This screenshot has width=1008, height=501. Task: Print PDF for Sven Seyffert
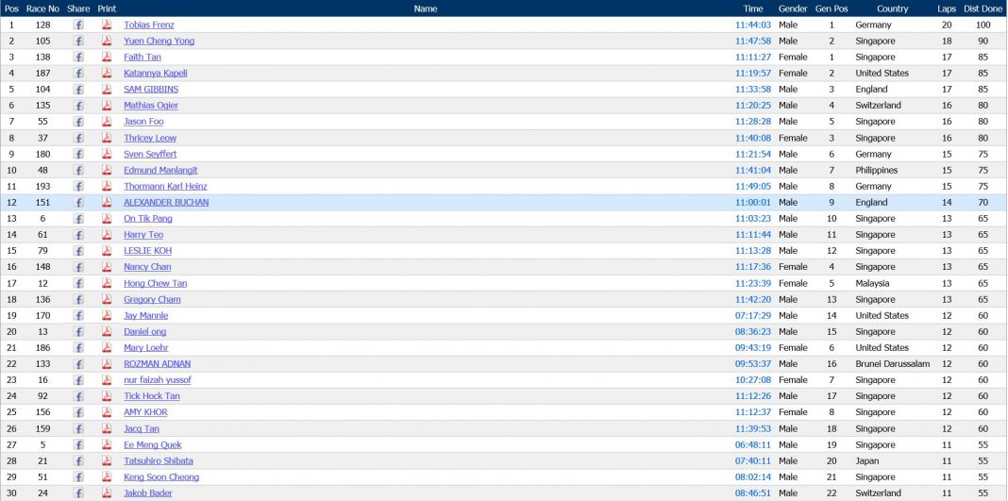point(107,154)
